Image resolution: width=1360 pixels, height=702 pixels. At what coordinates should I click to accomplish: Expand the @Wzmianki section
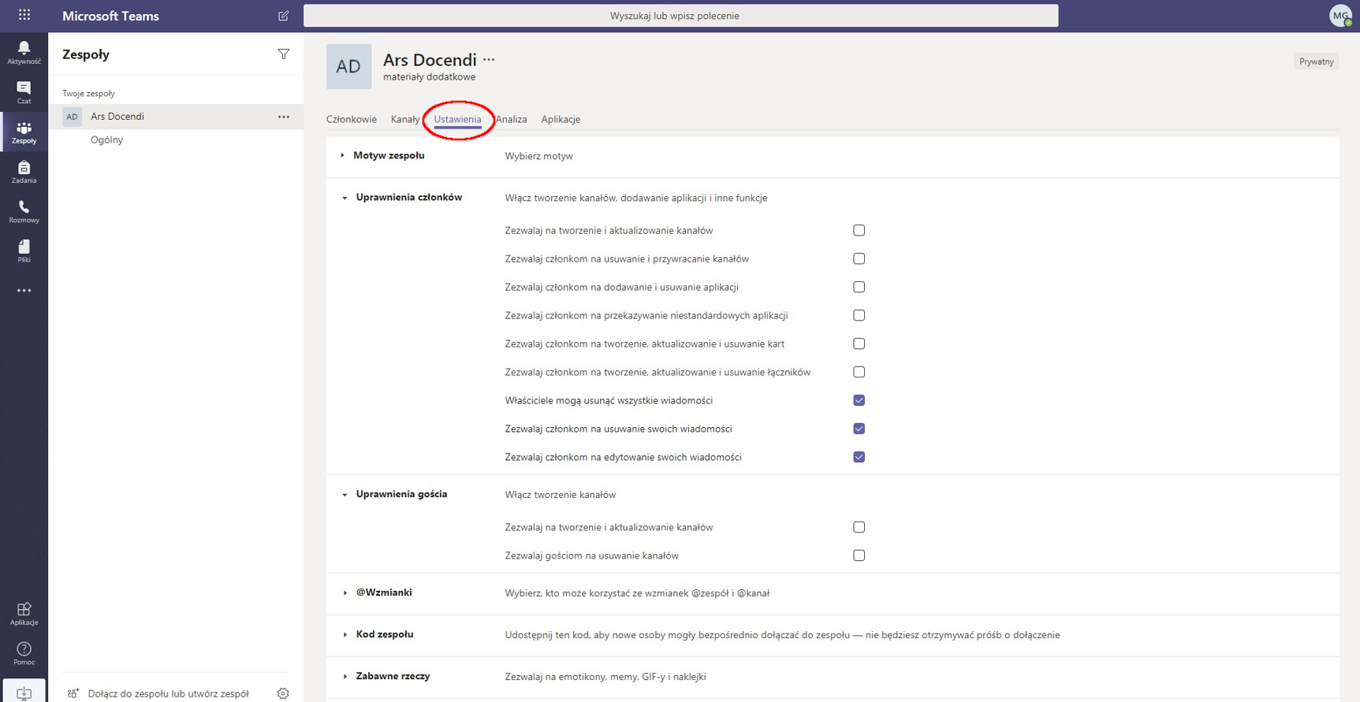[345, 592]
